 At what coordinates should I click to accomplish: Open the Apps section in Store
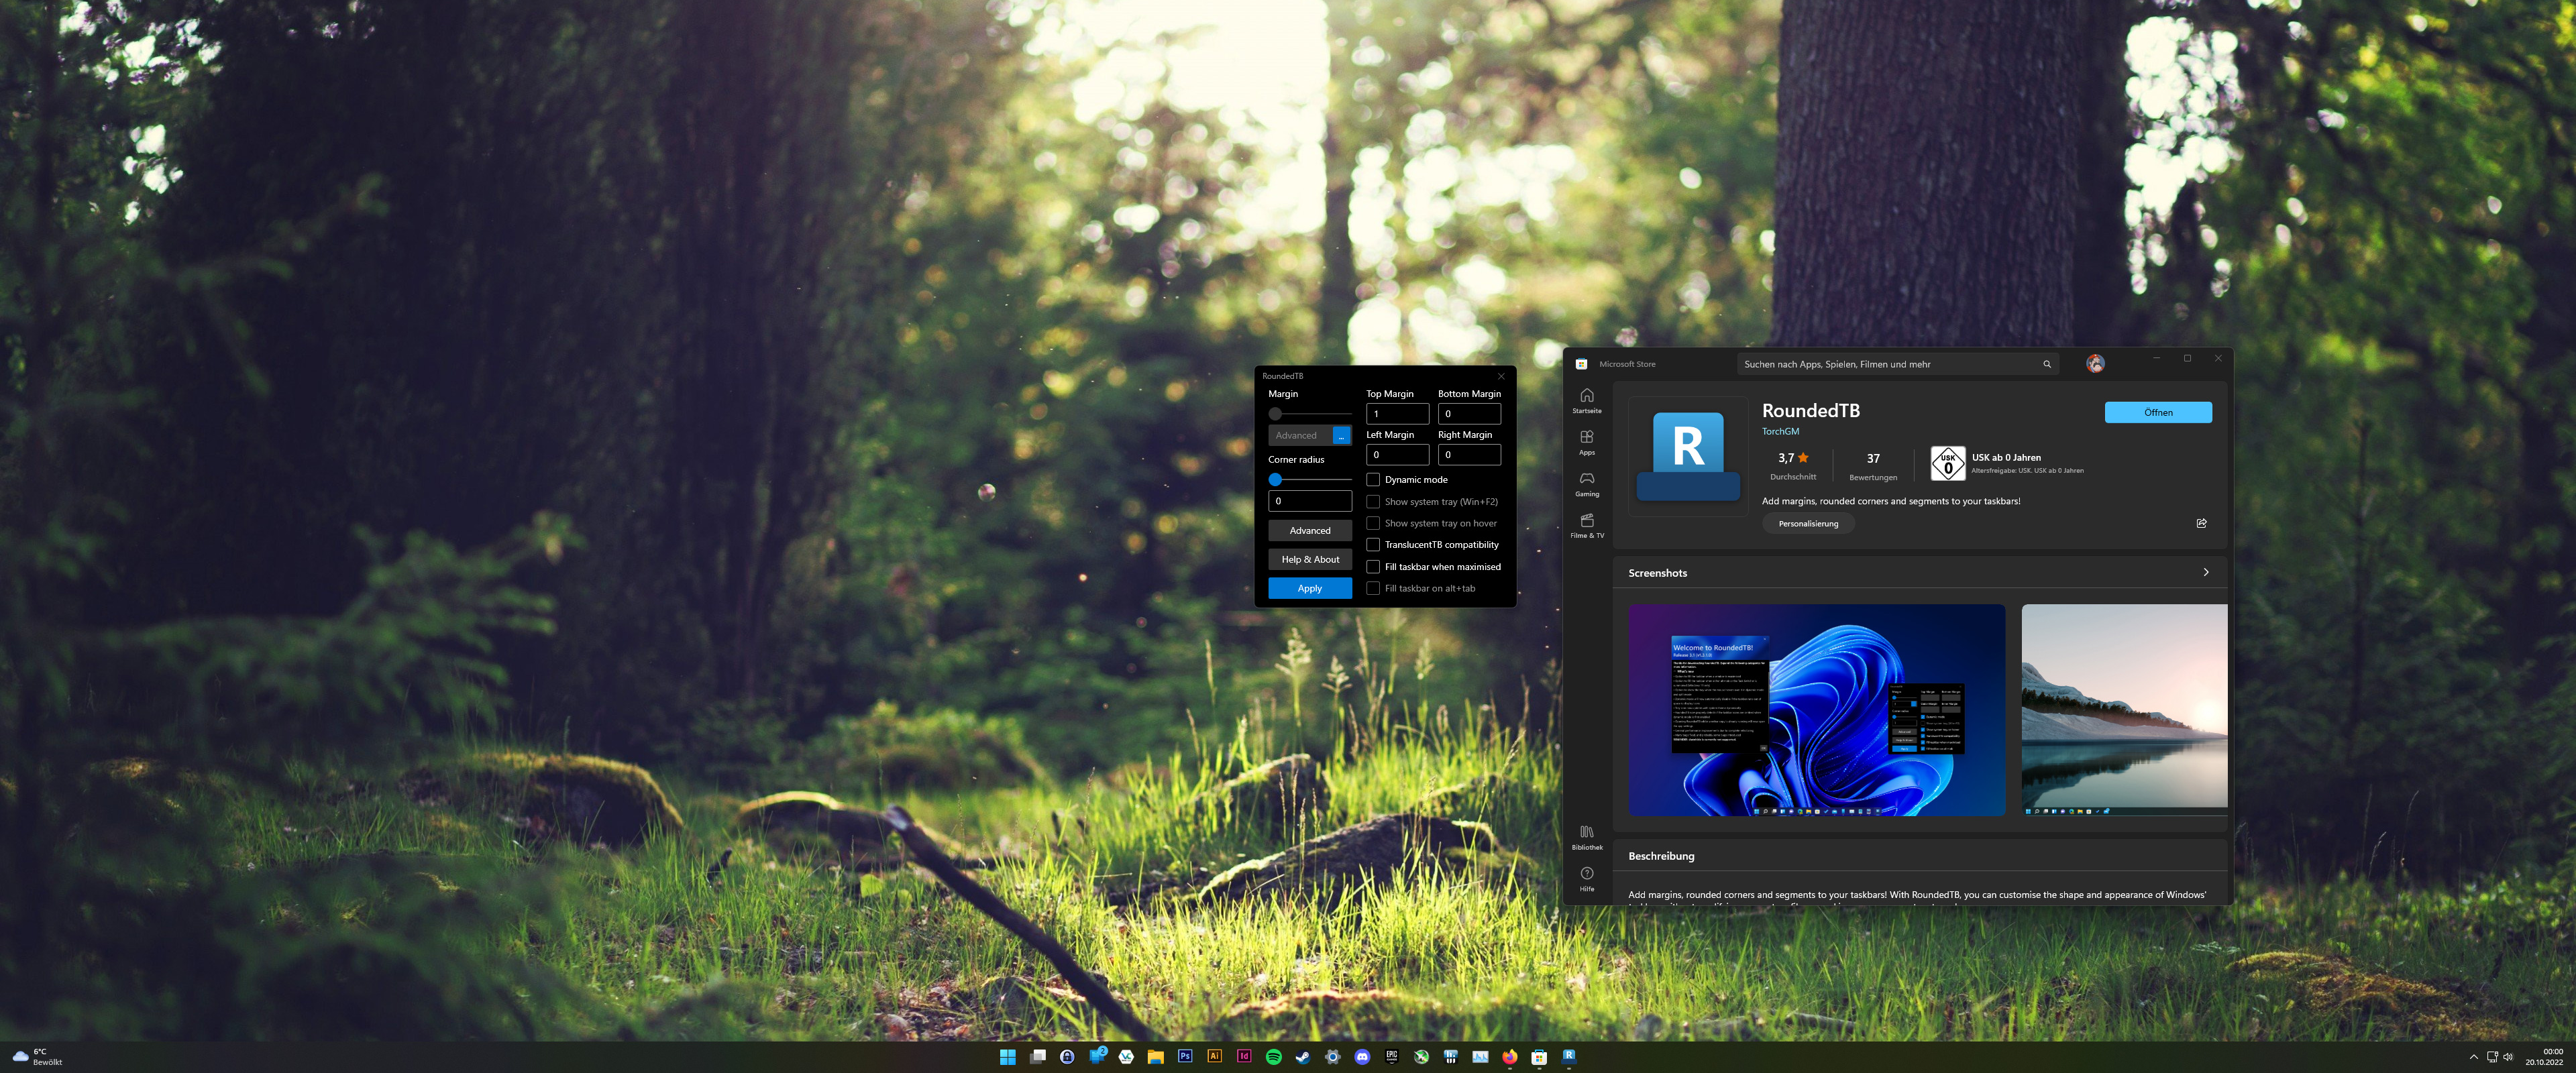click(x=1586, y=441)
